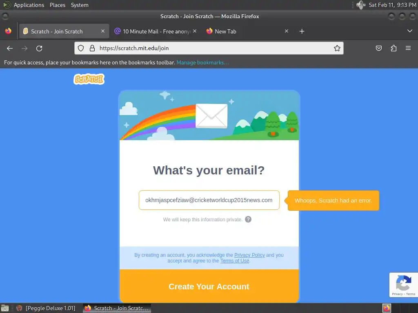Select Scratch - Join Scratch taskbar item
The height and width of the screenshot is (313, 418).
[117, 308]
